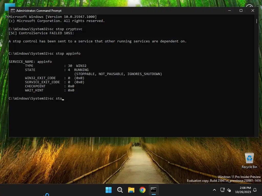The height and width of the screenshot is (196, 262).
Task: Open the Recycle Bin desktop icon
Action: click(249, 161)
